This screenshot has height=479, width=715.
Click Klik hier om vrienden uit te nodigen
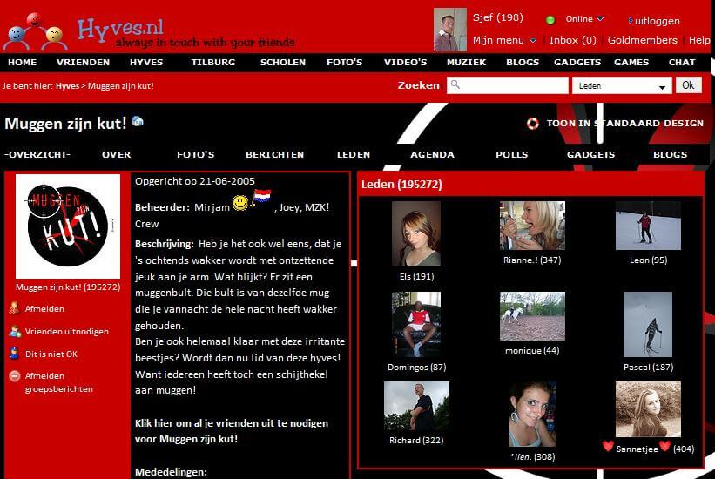tap(232, 431)
